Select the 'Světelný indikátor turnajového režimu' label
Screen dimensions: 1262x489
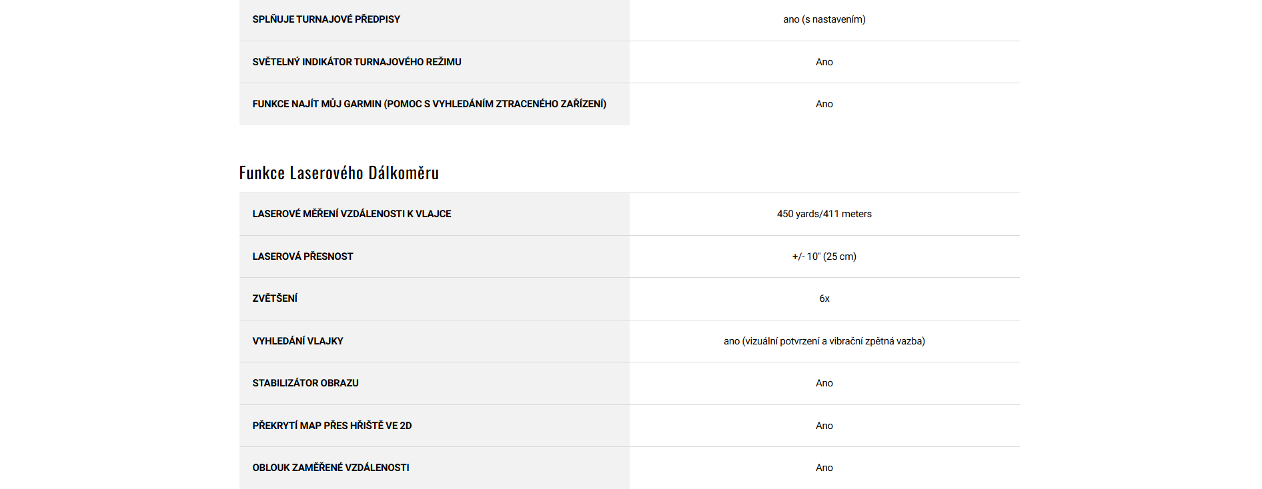coord(357,62)
